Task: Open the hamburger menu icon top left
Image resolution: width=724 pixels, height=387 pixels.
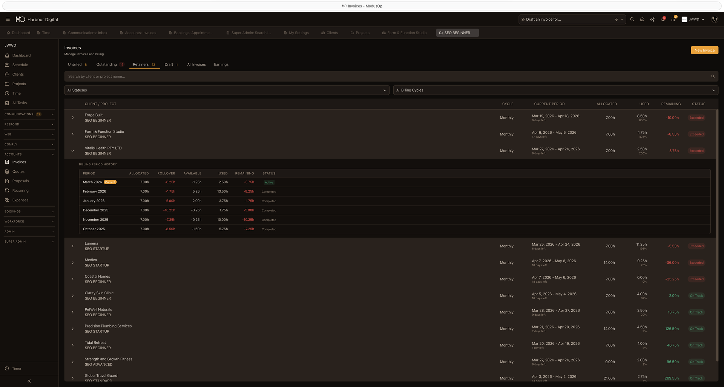Action: coord(8,19)
